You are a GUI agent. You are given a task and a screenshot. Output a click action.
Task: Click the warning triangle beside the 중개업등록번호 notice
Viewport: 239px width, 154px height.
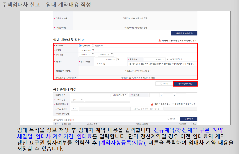pyautogui.click(x=152, y=104)
